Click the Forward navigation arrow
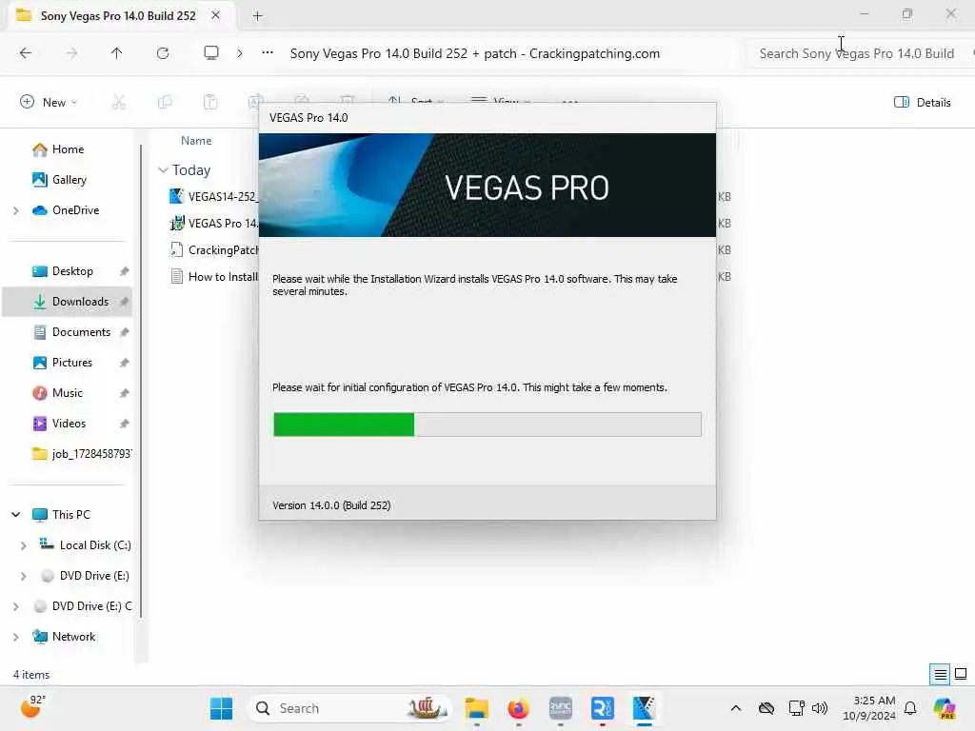975x731 pixels. 71,53
